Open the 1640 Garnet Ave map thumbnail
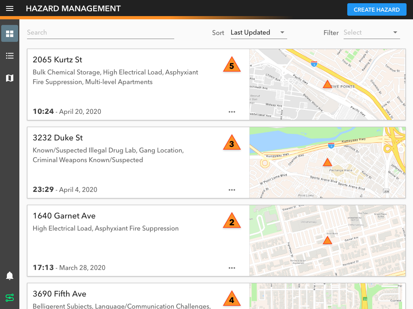Screen dimensions: 413x309 327,241
